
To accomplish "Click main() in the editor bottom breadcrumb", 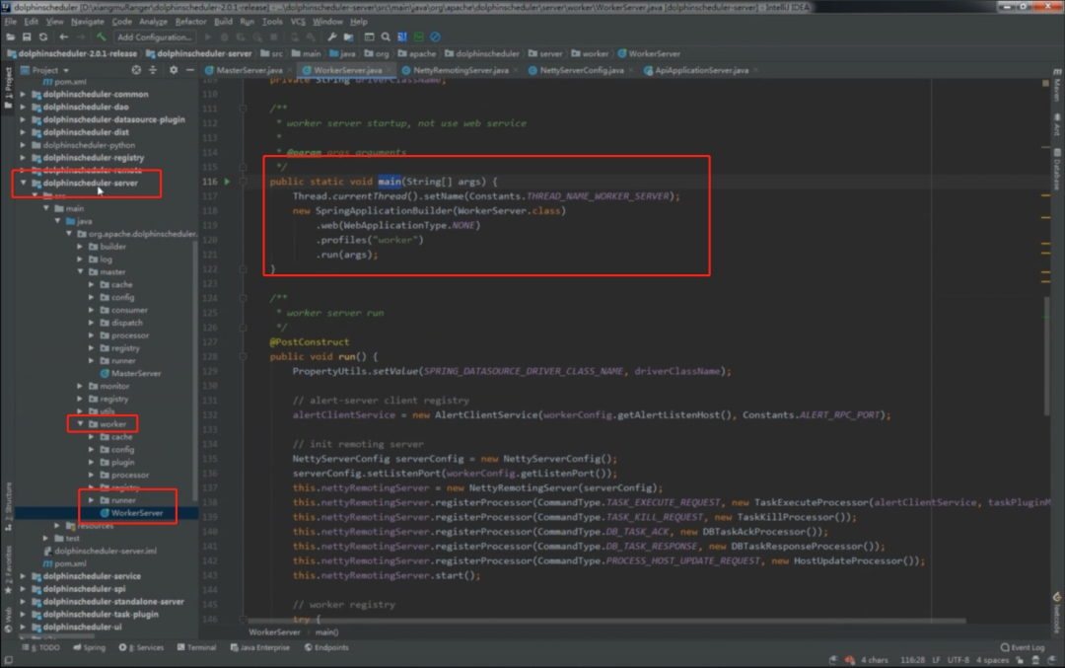I will pyautogui.click(x=326, y=631).
